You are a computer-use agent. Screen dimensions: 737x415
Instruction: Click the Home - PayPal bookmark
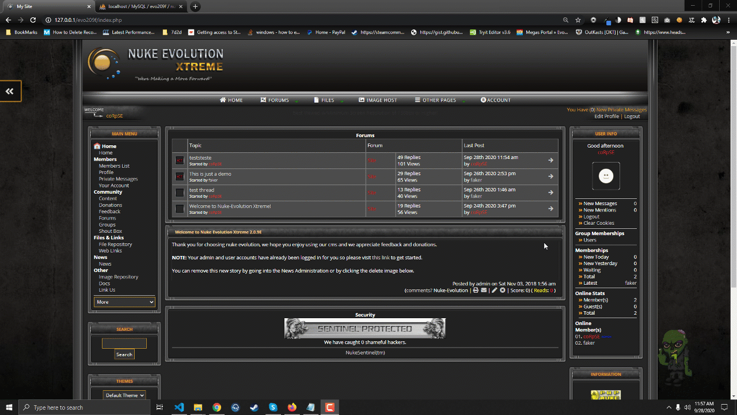(326, 32)
